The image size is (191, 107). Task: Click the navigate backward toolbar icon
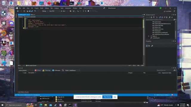[18, 11]
